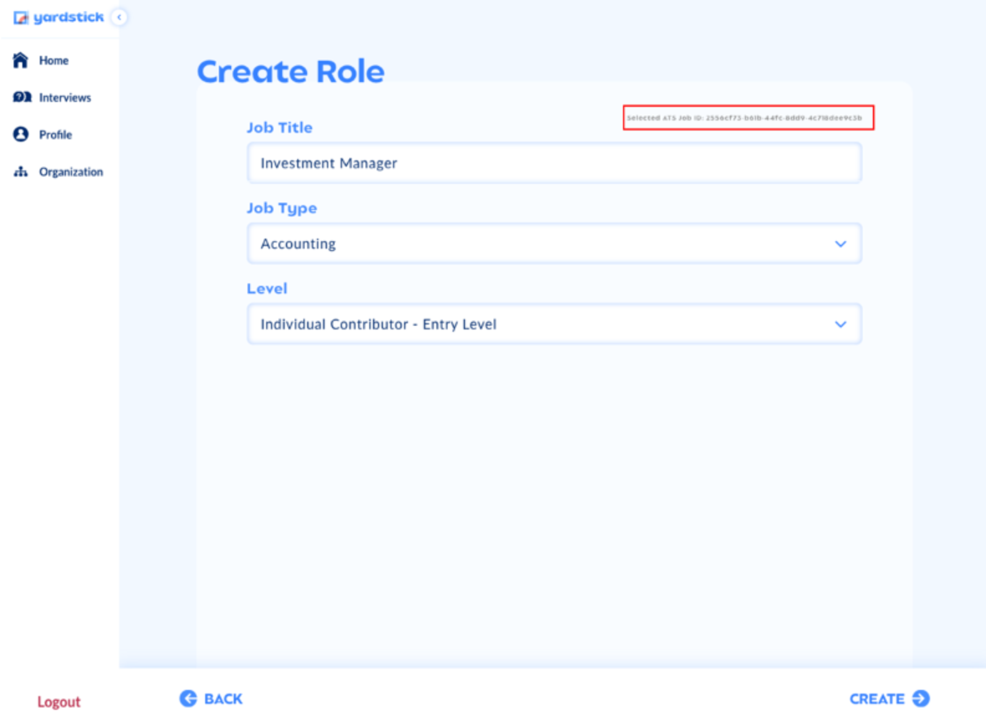Open the Organization section
This screenshot has height=721, width=986.
click(71, 172)
